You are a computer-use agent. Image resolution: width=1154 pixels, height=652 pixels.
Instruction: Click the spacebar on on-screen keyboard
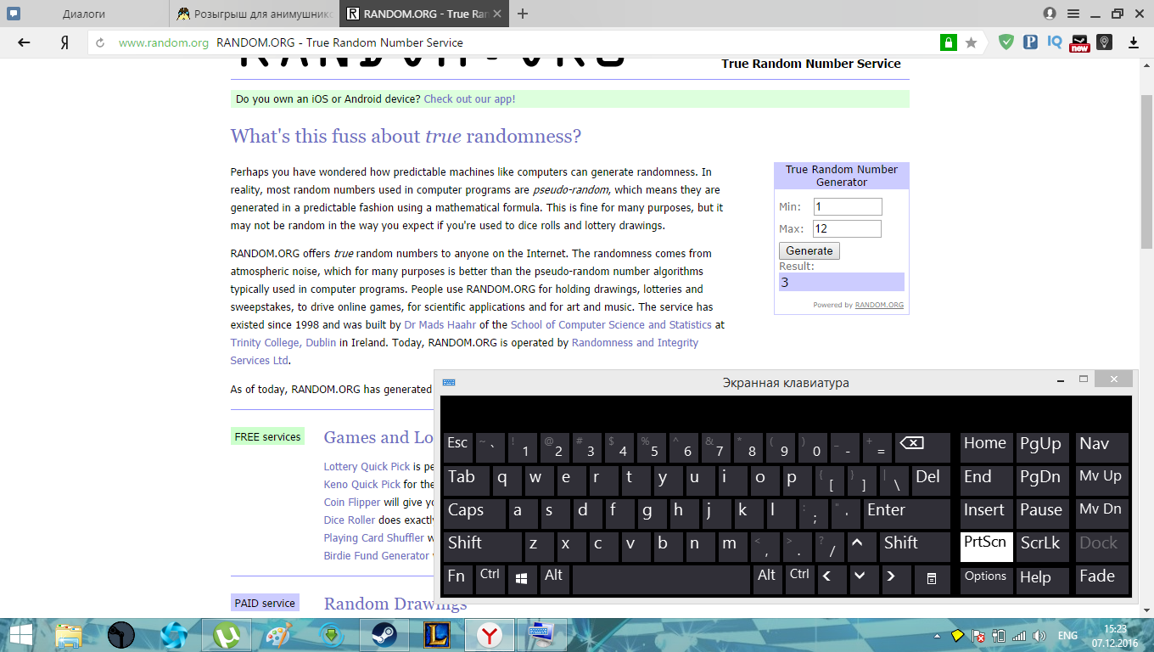click(x=661, y=580)
